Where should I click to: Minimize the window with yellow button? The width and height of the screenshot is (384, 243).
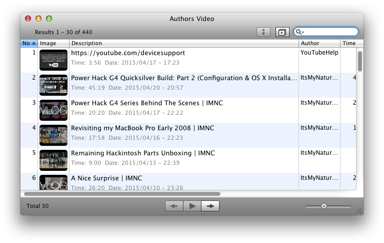[x=38, y=19]
